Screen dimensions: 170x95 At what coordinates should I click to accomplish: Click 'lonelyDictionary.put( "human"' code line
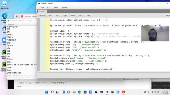[x=80, y=58]
